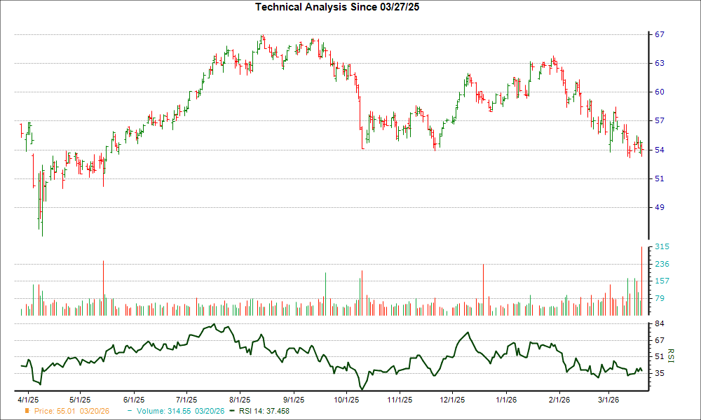Screen dimensions: 701x420
Task: Click the Technical Analysis Since 03/27/25 title
Action: (337, 8)
